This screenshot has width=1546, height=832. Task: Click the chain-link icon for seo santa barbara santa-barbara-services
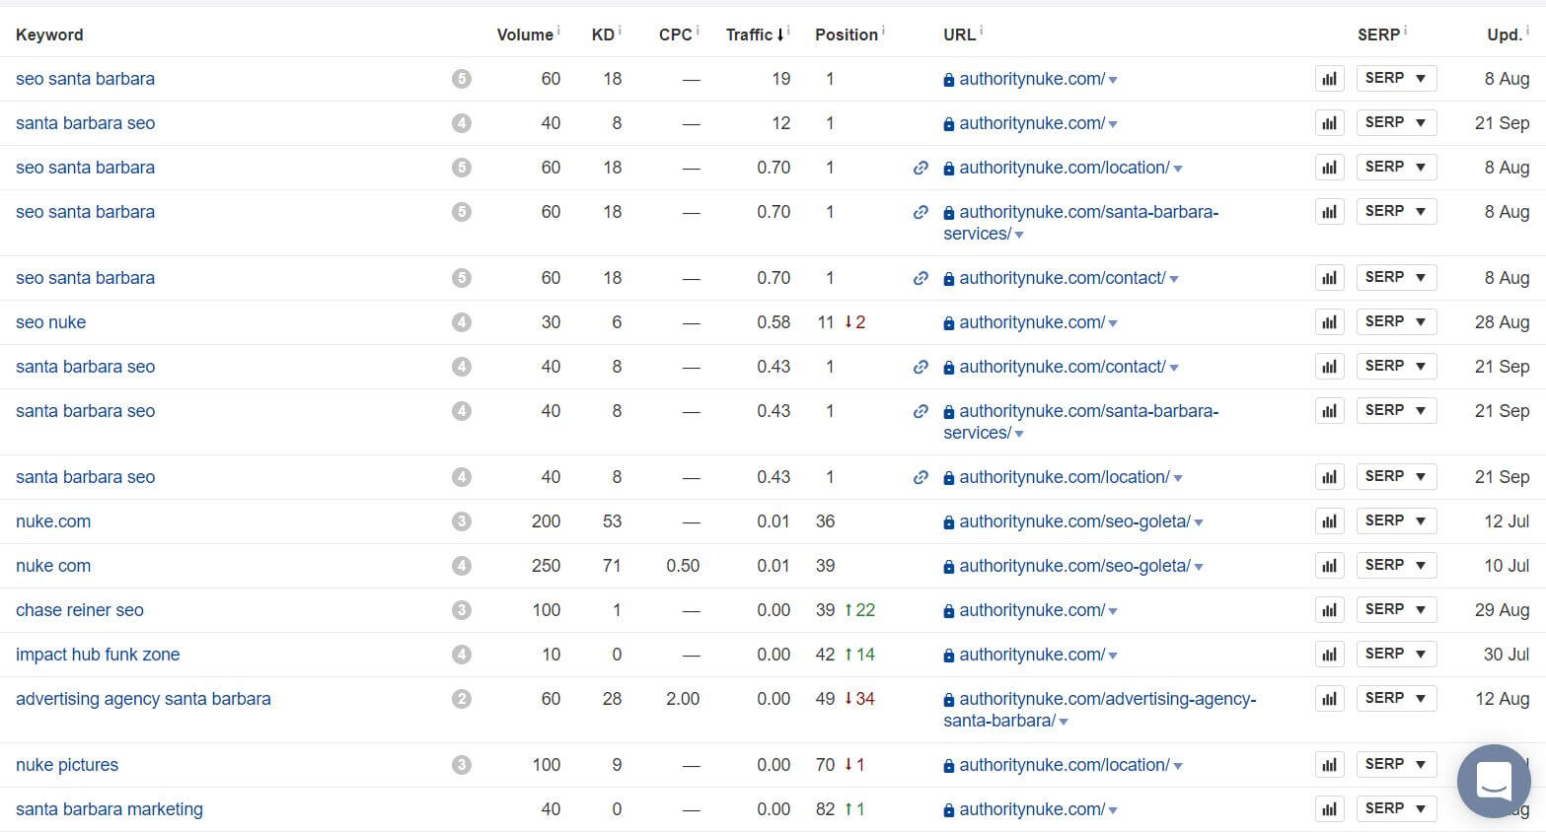920,212
